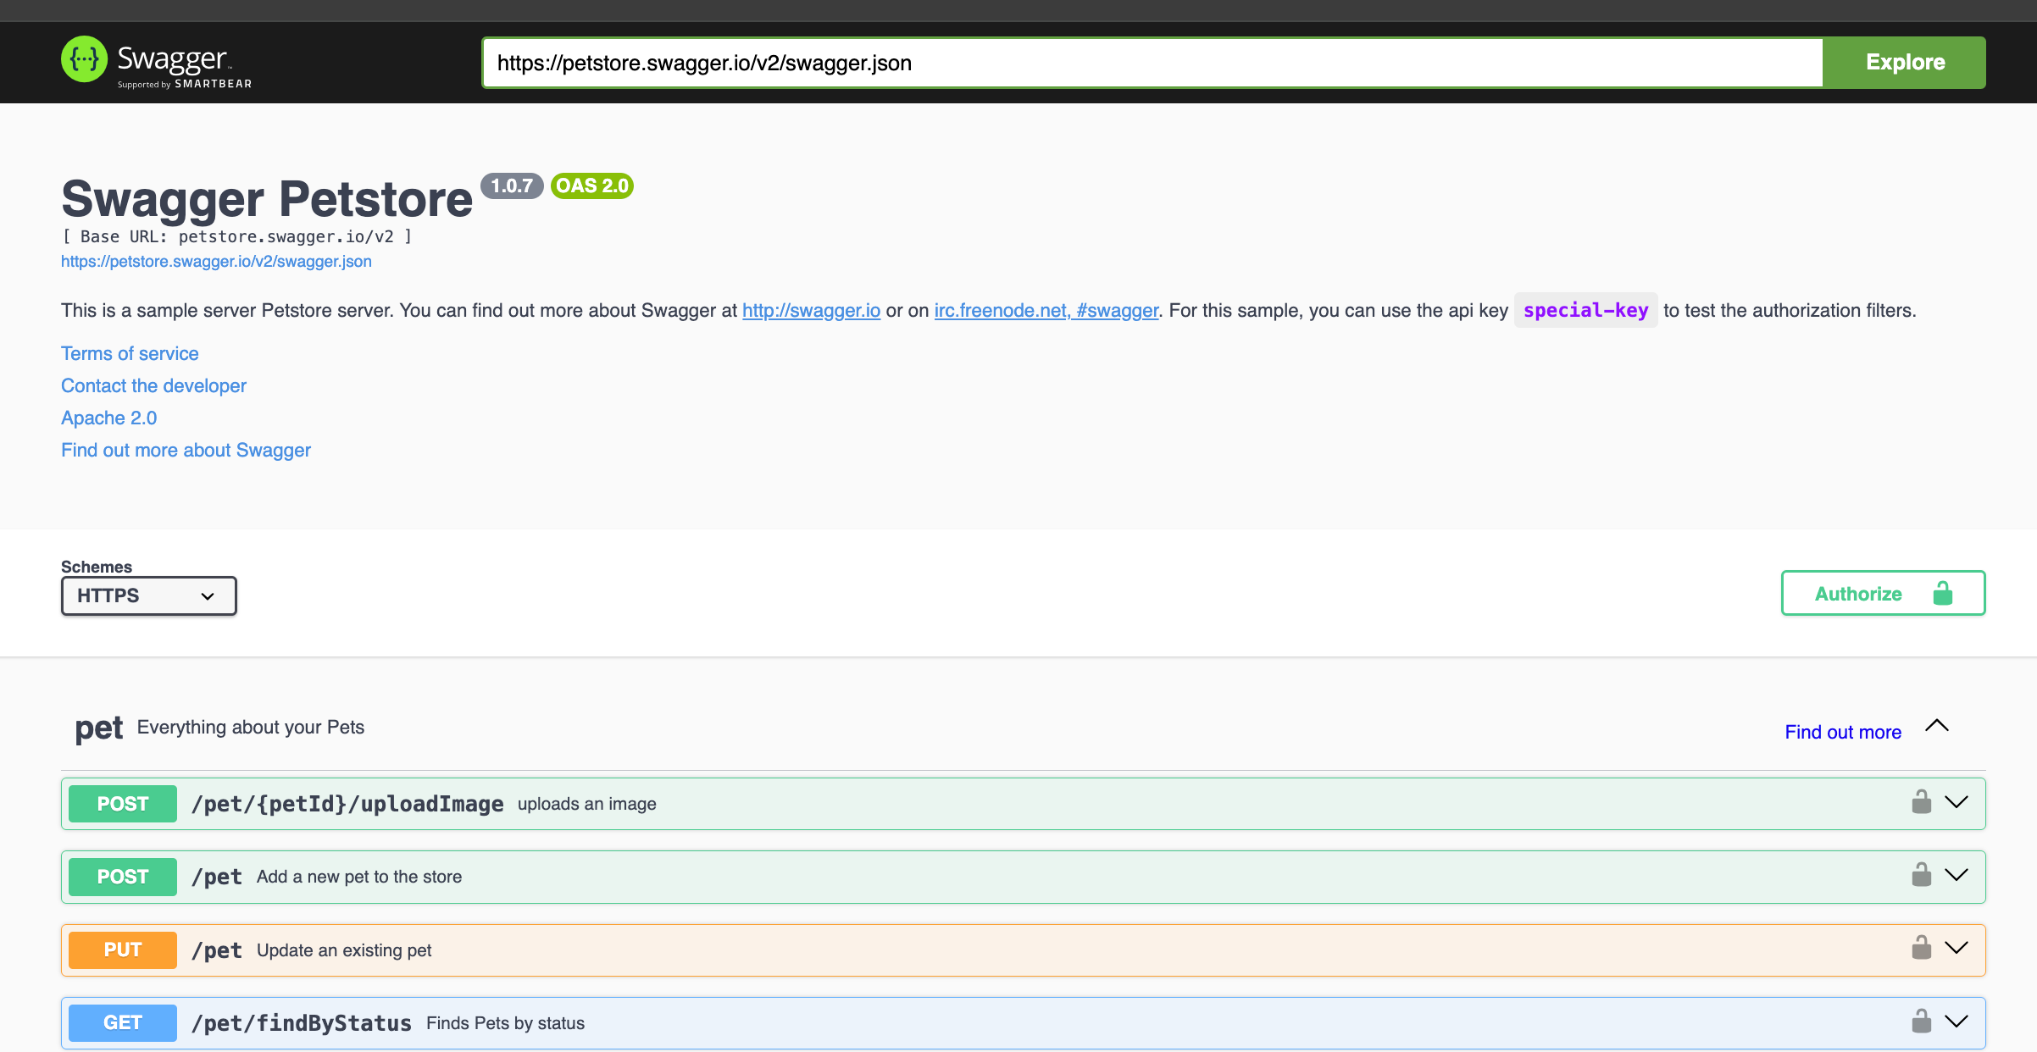Click the Explore button
The image size is (2037, 1052).
click(x=1904, y=63)
